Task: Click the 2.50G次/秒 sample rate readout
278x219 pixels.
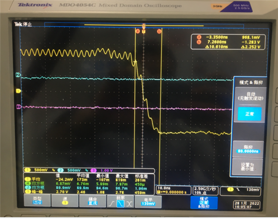Action: 205,189
